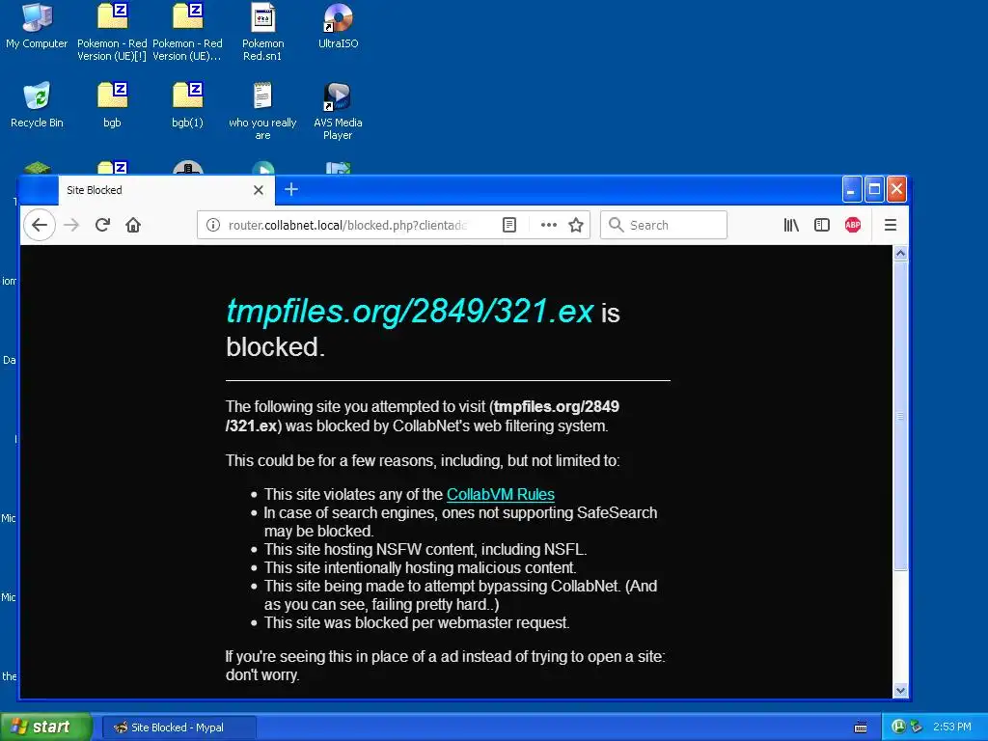Image resolution: width=988 pixels, height=741 pixels.
Task: Click the page scrollbar down arrow
Action: [900, 690]
